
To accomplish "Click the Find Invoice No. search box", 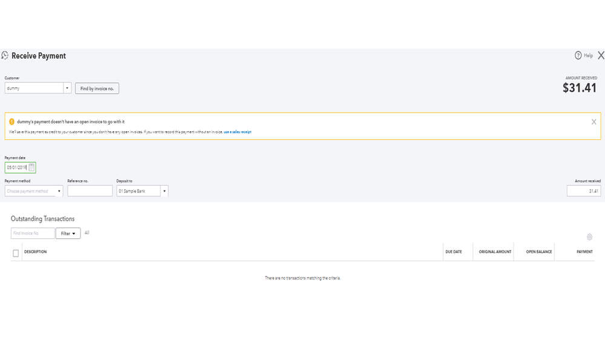I will pos(33,234).
